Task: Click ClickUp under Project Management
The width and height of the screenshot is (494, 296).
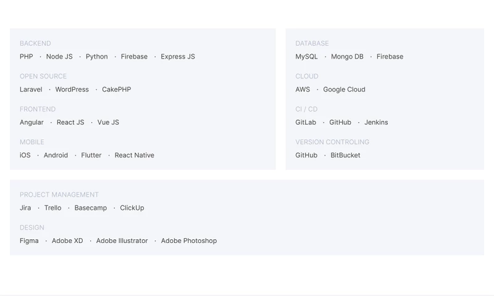Action: point(132,208)
